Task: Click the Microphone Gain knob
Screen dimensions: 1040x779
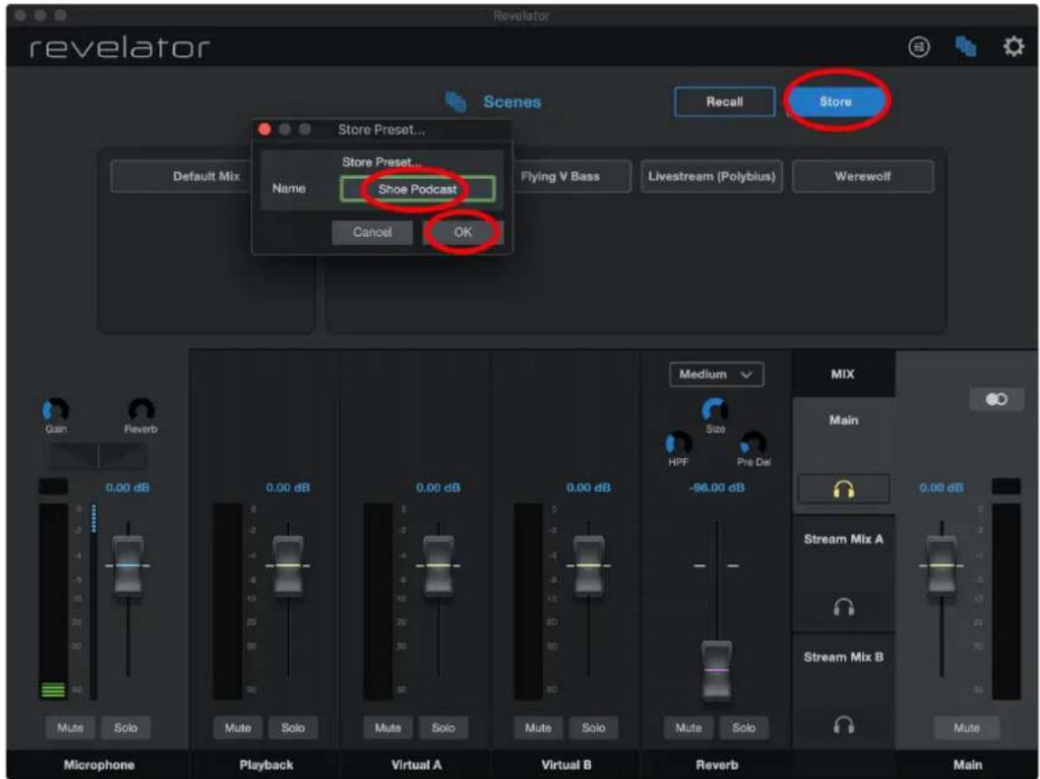Action: pyautogui.click(x=56, y=409)
